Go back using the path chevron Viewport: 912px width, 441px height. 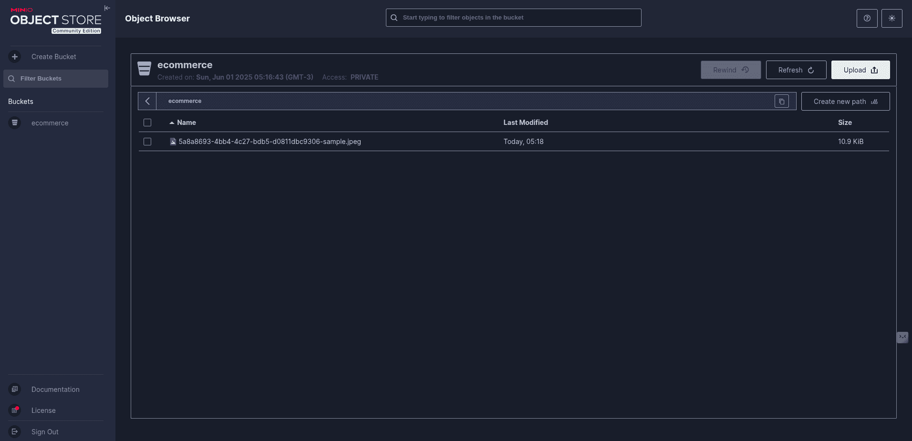147,102
